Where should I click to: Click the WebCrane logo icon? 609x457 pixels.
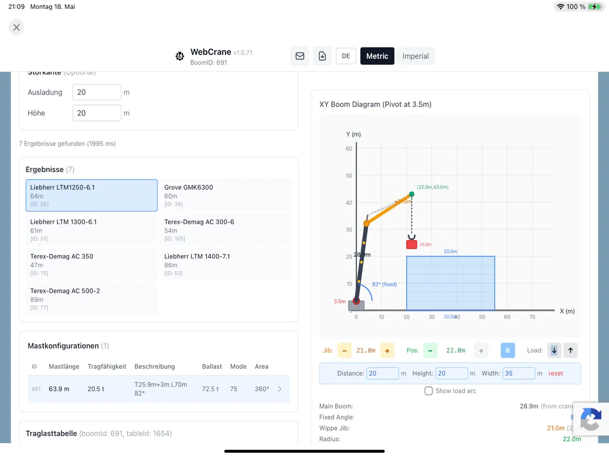point(180,56)
